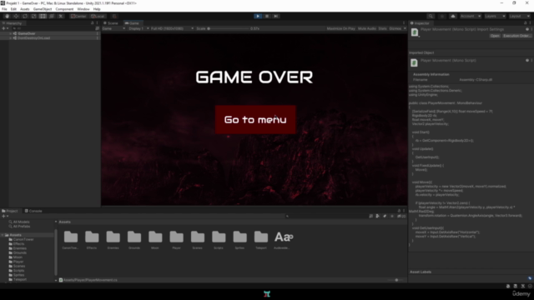
Task: Open the Layout dropdown
Action: [519, 16]
